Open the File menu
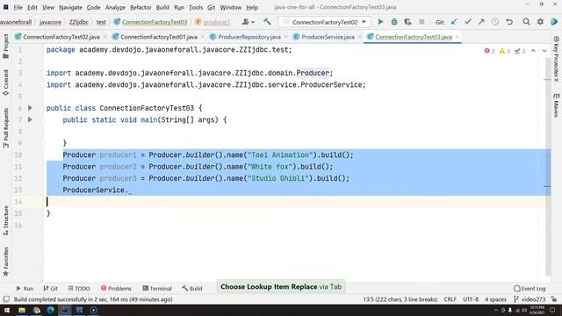The width and height of the screenshot is (562, 316). point(18,7)
